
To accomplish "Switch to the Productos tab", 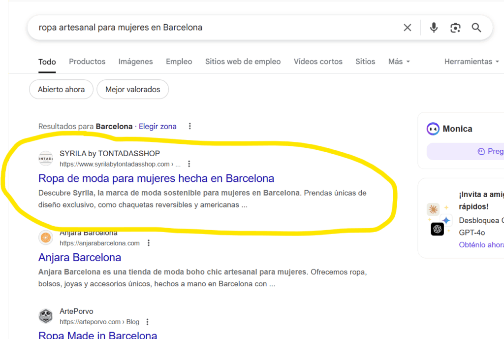I will click(x=87, y=62).
